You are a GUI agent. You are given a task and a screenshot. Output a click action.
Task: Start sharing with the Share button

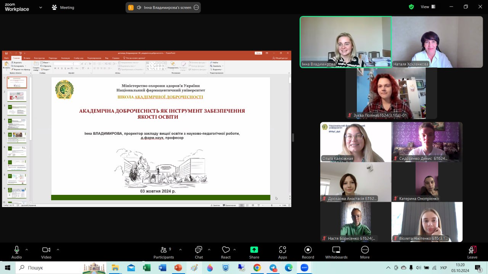(x=254, y=253)
